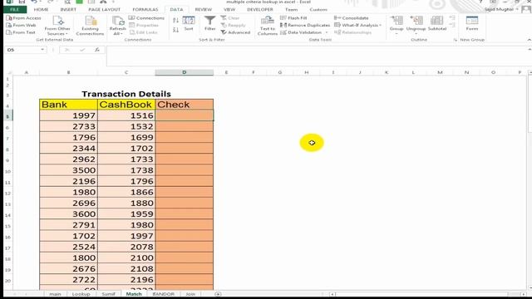Reapply the current filter

(x=233, y=25)
